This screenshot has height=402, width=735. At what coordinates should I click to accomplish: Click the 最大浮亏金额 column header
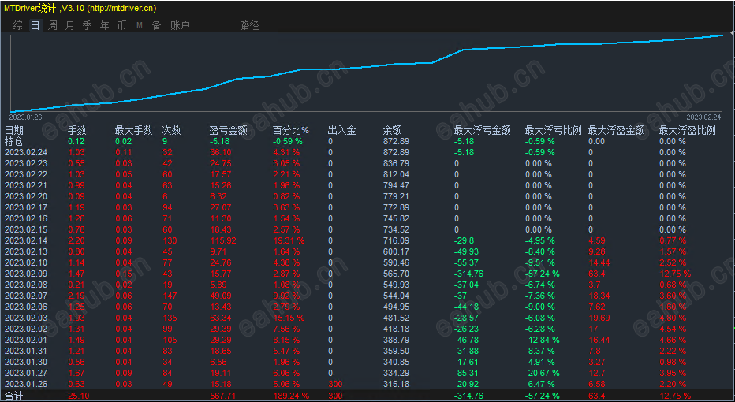point(483,130)
